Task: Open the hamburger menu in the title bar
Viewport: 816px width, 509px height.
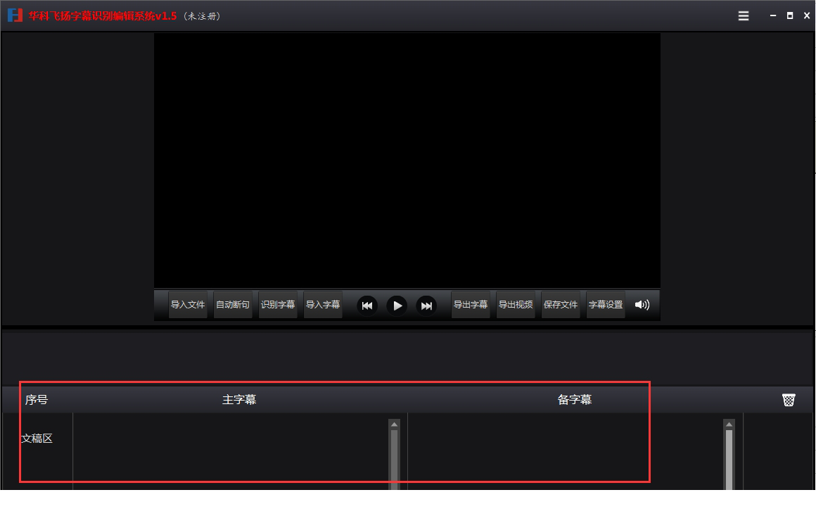Action: tap(743, 15)
